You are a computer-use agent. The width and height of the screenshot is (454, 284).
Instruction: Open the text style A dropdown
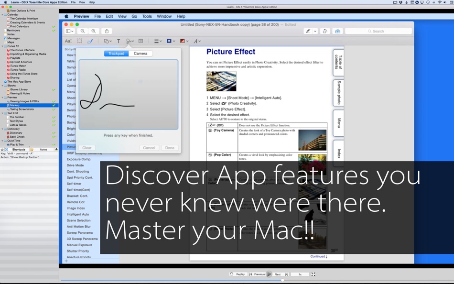(197, 41)
